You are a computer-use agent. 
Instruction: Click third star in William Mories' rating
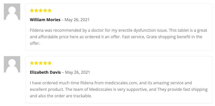(41, 10)
